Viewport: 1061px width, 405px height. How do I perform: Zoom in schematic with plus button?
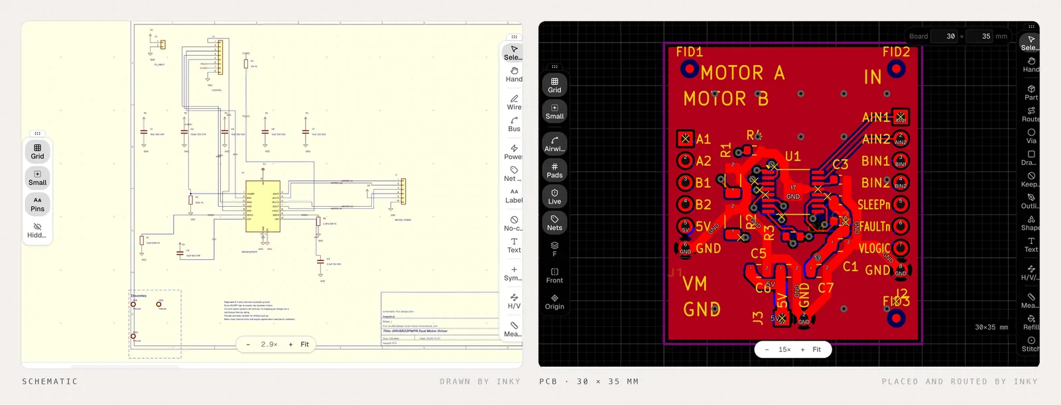[x=290, y=344]
